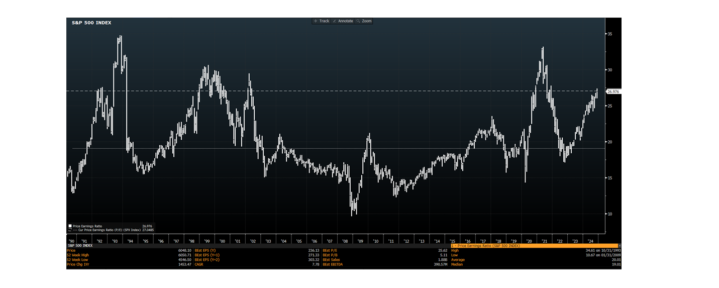Select the '90 year label on time axis
This screenshot has width=719, height=288.
click(70, 241)
